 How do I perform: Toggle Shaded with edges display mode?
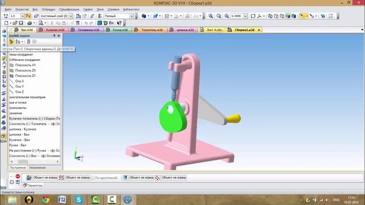pyautogui.click(x=294, y=16)
